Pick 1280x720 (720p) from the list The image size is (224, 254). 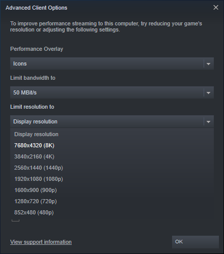pos(112,201)
